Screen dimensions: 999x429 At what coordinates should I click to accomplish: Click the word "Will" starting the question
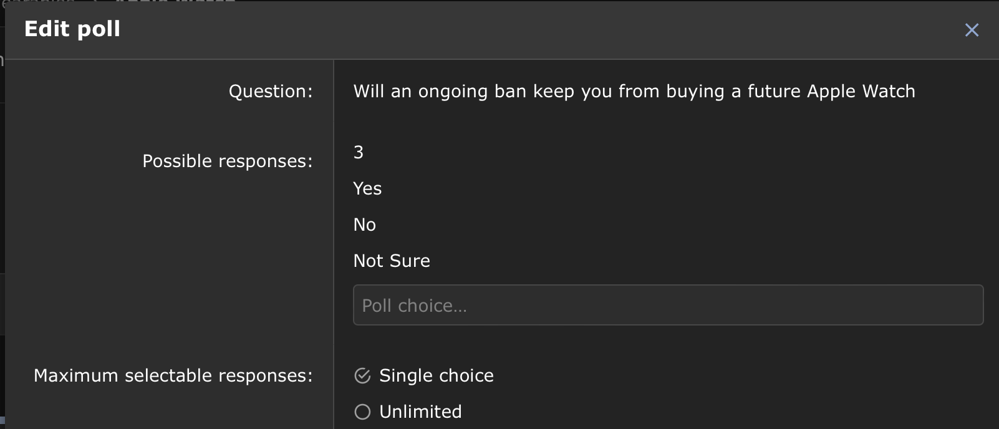tap(369, 91)
